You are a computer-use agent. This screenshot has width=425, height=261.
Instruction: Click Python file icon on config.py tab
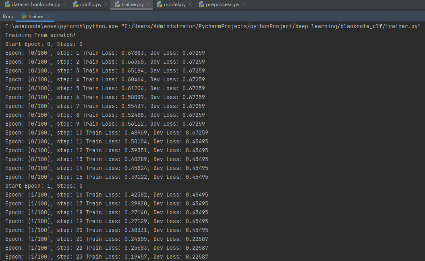point(76,4)
